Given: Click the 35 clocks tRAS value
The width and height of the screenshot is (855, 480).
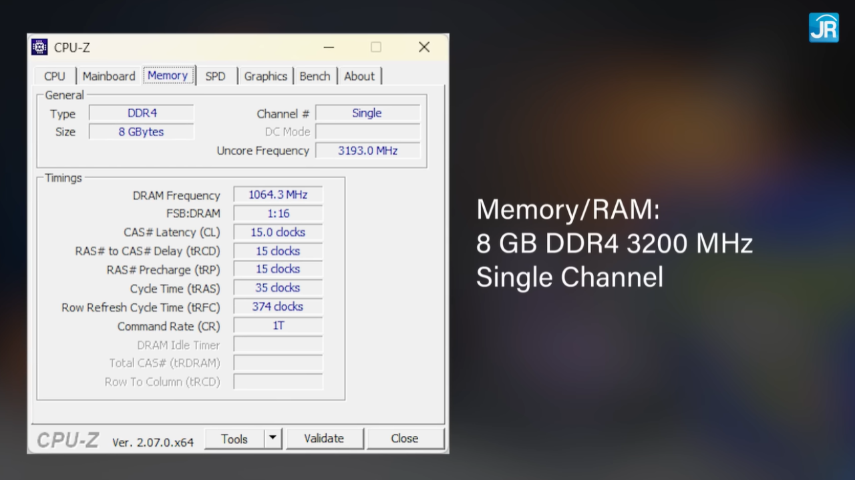Looking at the screenshot, I should tap(278, 288).
